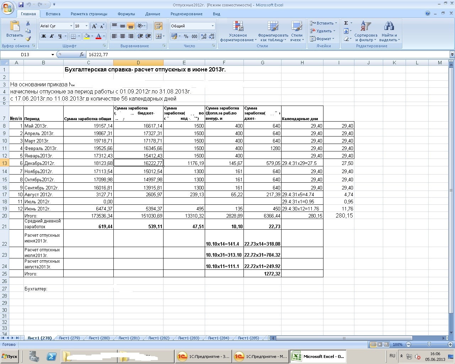The width and height of the screenshot is (455, 364).
Task: Click the Cut scissors icon
Action: [28, 23]
